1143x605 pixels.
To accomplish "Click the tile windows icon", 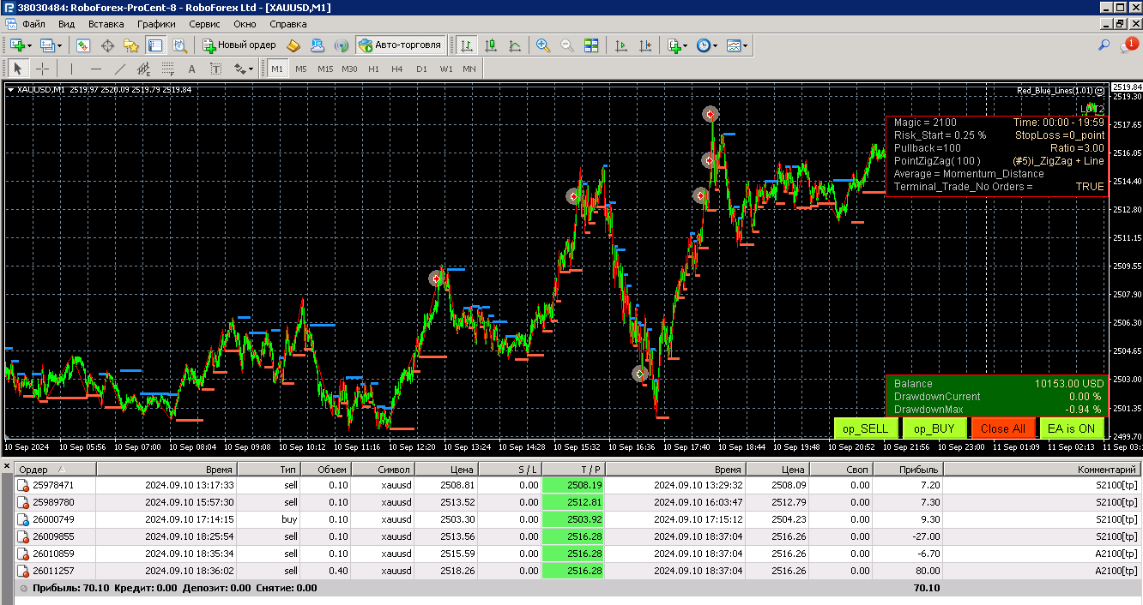I will pyautogui.click(x=591, y=45).
